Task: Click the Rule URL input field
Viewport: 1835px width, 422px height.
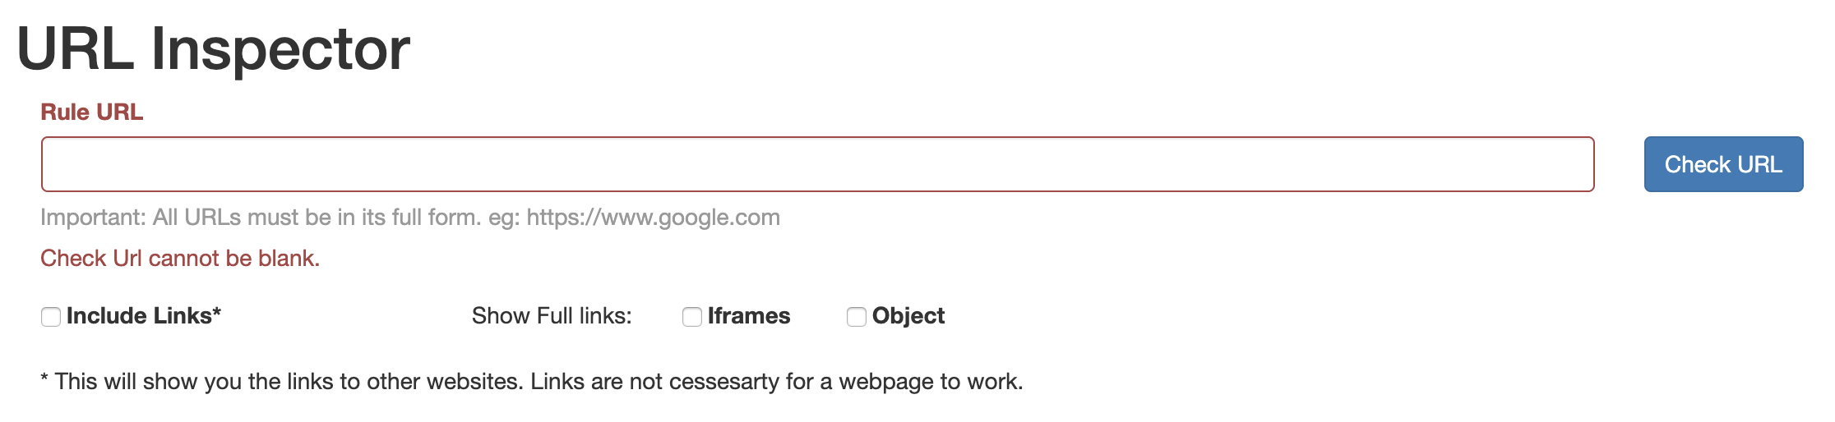Action: coord(817,164)
